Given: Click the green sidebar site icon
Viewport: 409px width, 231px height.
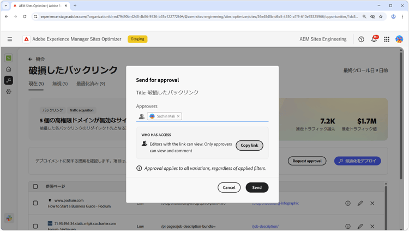Looking at the screenshot, I should (x=9, y=58).
